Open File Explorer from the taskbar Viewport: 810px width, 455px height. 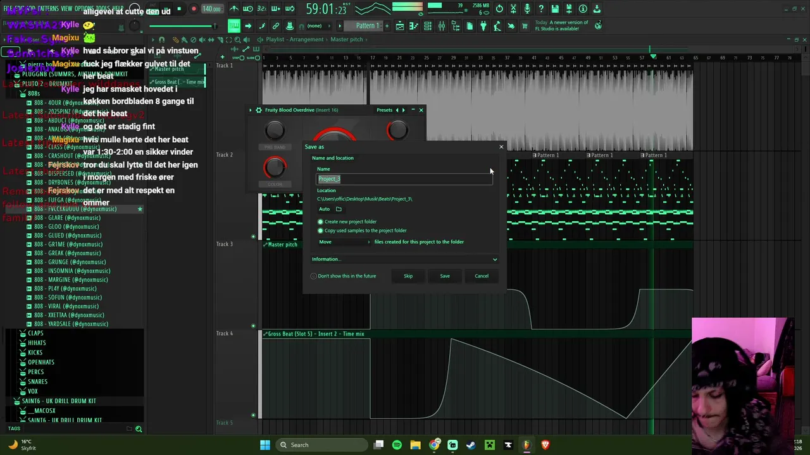click(x=416, y=445)
